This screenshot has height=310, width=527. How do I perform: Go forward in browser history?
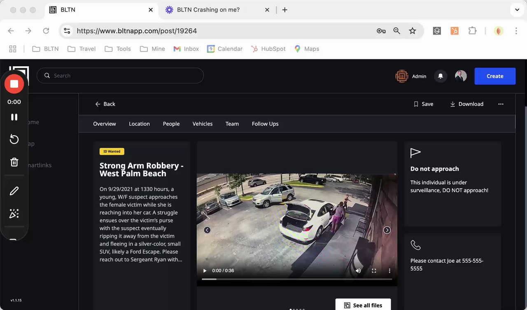(28, 31)
